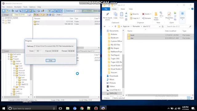
Task: Click the Pin to Quick access icon
Action: coord(107,14)
